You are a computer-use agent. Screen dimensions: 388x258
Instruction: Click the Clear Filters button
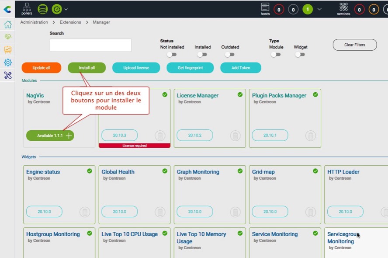354,45
